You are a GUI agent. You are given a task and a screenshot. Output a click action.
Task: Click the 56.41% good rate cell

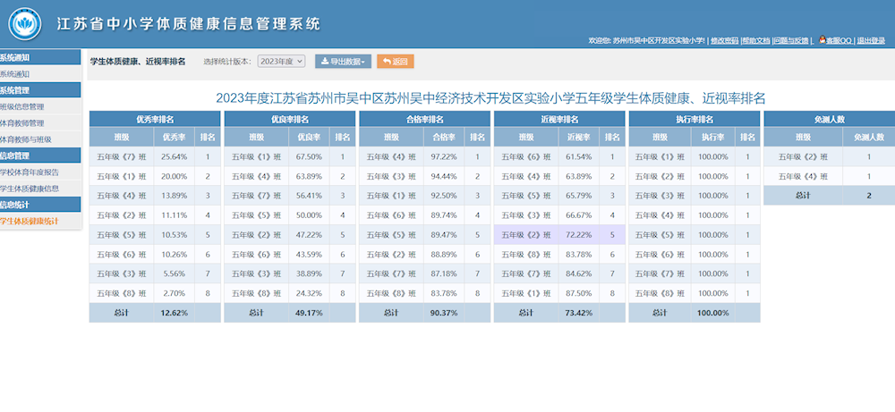(309, 196)
